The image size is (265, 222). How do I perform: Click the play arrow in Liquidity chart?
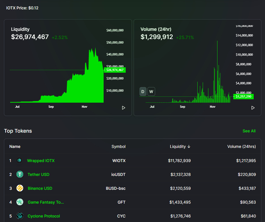click(x=123, y=108)
